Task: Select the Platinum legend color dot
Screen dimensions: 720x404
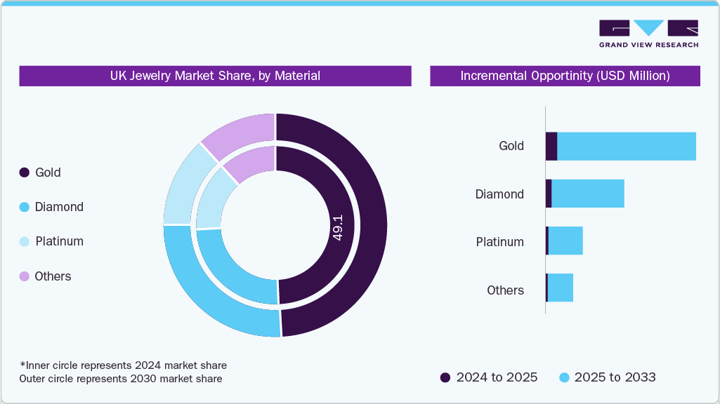Action: point(24,241)
